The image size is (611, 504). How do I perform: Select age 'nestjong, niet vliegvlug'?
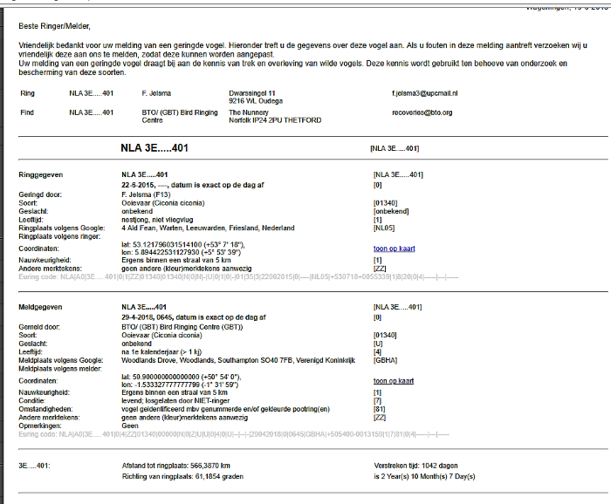(x=157, y=220)
